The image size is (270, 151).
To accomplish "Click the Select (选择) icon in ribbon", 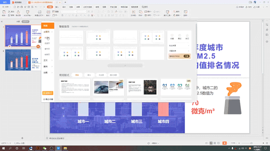I will point(185,12).
